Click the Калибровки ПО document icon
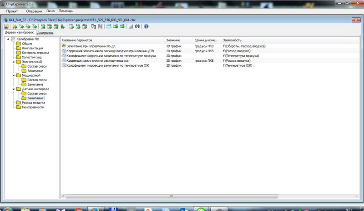This screenshot has height=211, width=364. click(13, 39)
